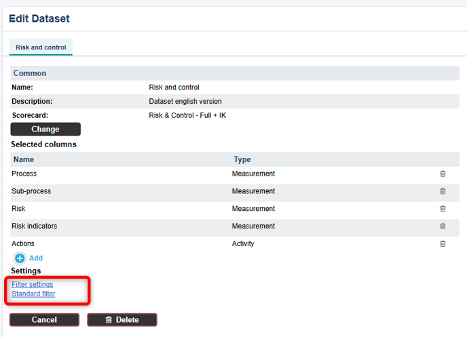Viewport: 467px width, 337px height.
Task: Remove the Sub-process column via trash icon
Action: (443, 192)
